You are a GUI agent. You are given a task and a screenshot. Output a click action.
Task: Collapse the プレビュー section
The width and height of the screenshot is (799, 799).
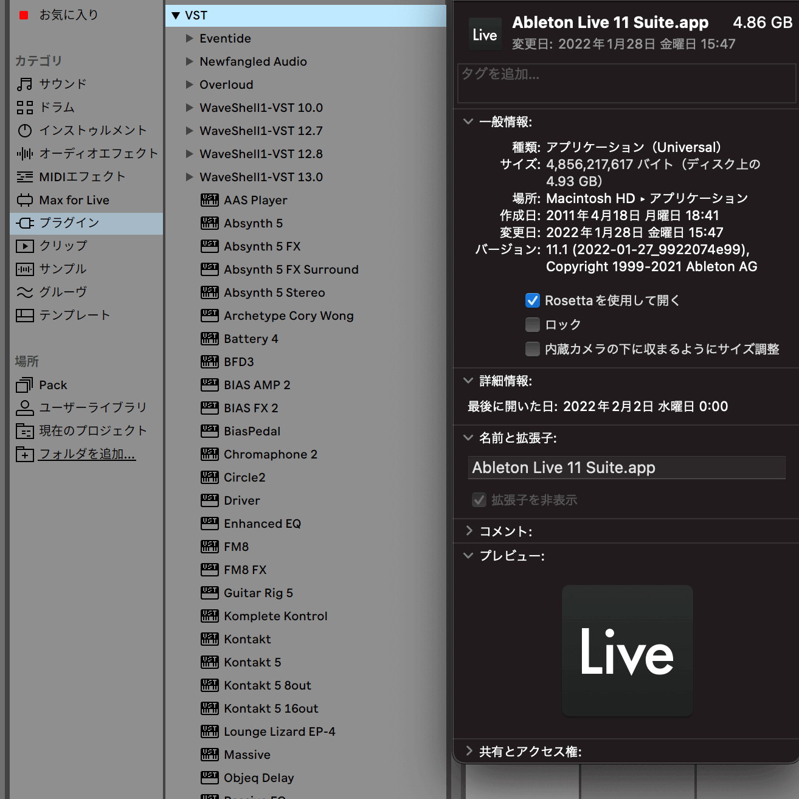(468, 556)
